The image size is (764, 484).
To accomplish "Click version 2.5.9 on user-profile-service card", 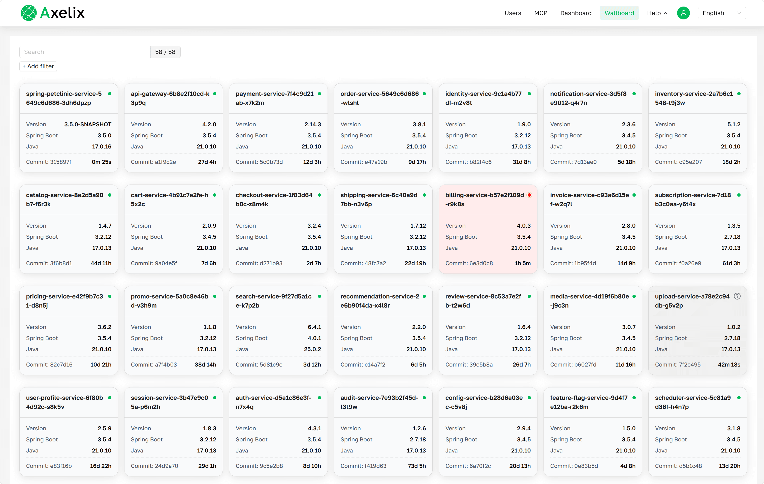I will coord(104,429).
